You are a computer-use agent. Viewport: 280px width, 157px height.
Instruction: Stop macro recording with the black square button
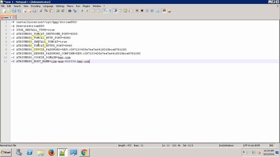(142, 11)
